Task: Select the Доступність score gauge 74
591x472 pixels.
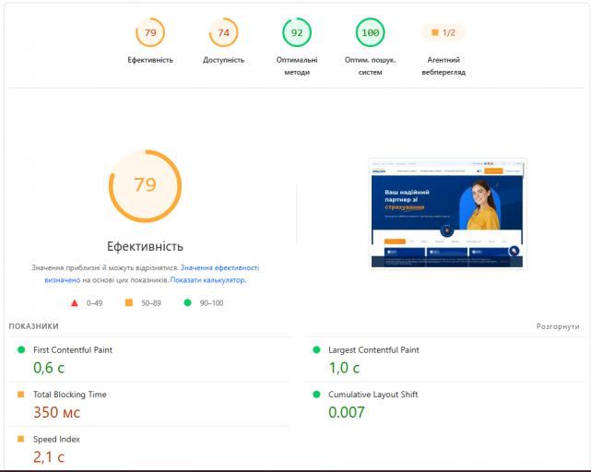Action: pyautogui.click(x=223, y=32)
